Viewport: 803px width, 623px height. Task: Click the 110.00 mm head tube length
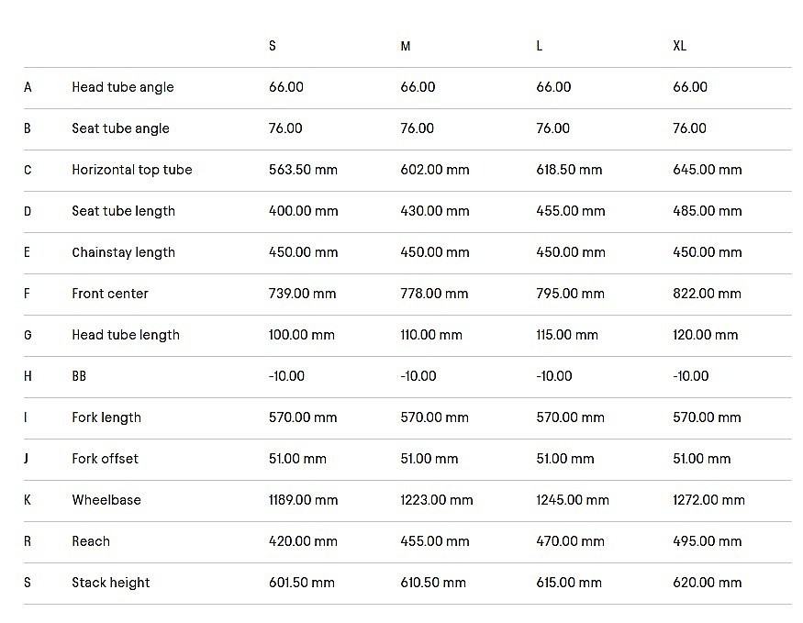pos(431,335)
